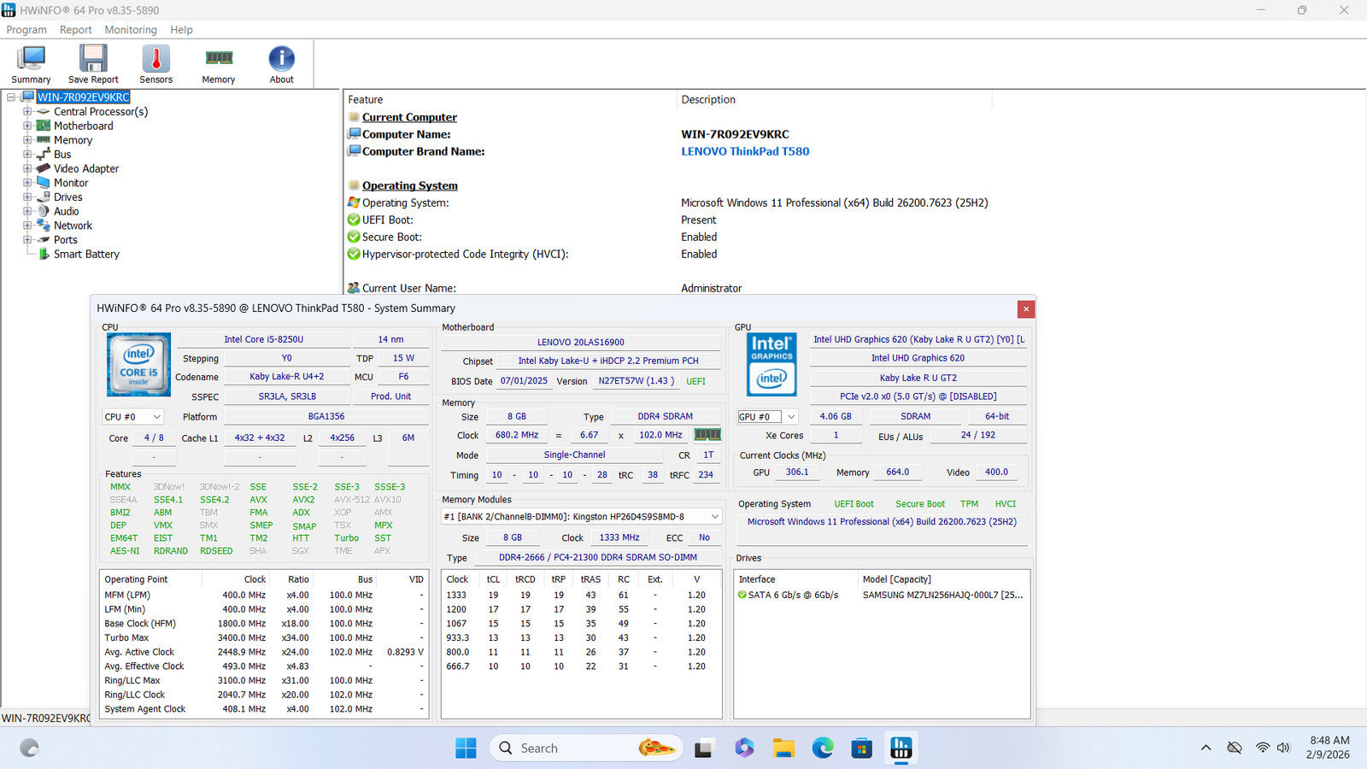1367x769 pixels.
Task: Open the Report menu
Action: click(x=75, y=30)
